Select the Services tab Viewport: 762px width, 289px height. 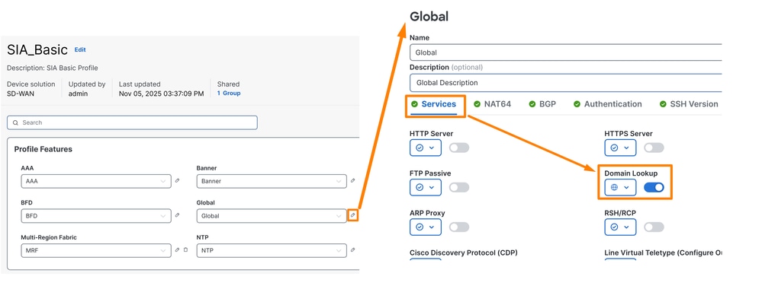(434, 103)
